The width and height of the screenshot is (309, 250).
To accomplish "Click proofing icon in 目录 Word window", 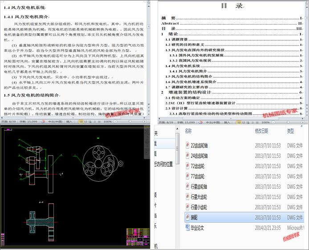I will [201, 123].
